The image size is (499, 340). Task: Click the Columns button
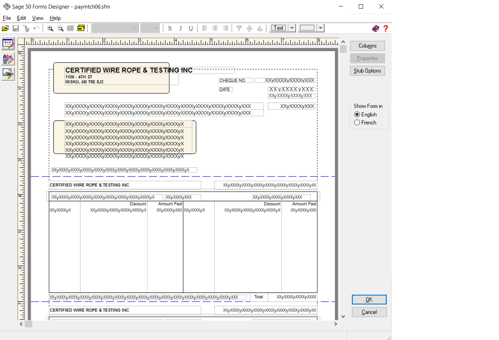coord(367,46)
